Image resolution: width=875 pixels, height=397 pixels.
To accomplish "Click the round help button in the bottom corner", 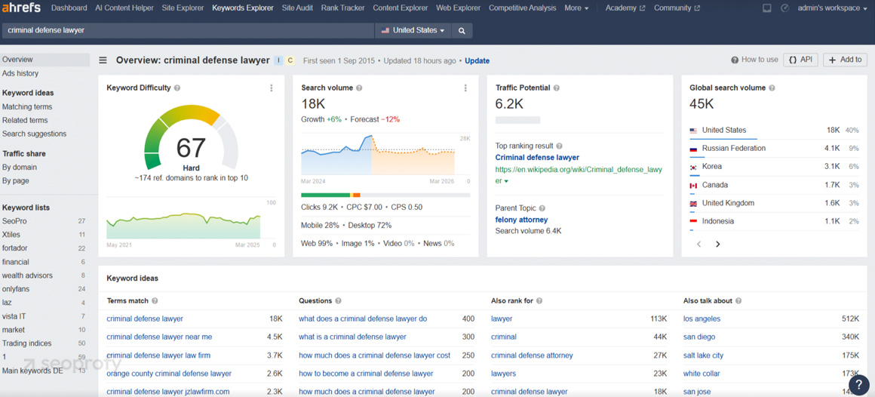I will tap(858, 385).
